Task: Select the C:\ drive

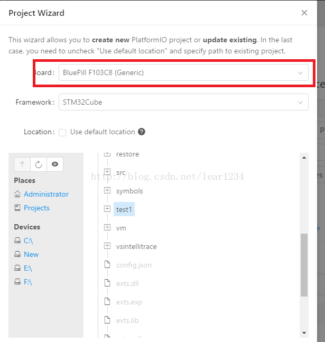Action: pyautogui.click(x=29, y=241)
